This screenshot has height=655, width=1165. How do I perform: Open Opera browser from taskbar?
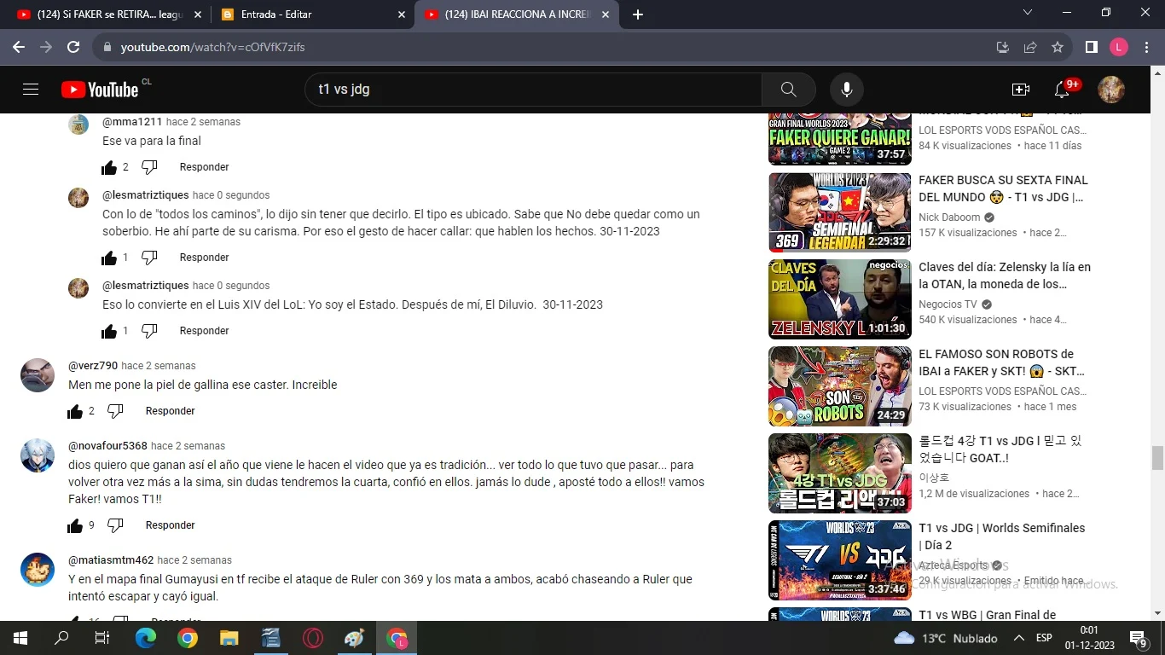[x=313, y=638]
